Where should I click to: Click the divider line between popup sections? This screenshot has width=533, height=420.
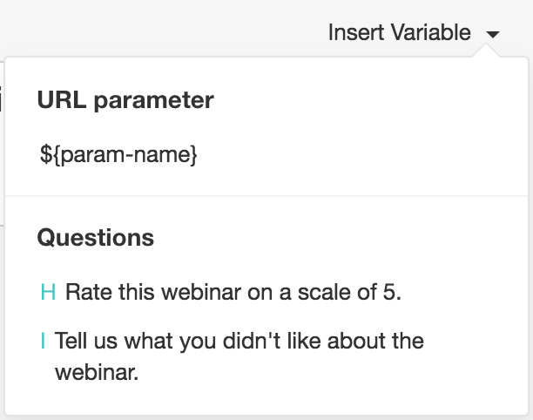[266, 196]
